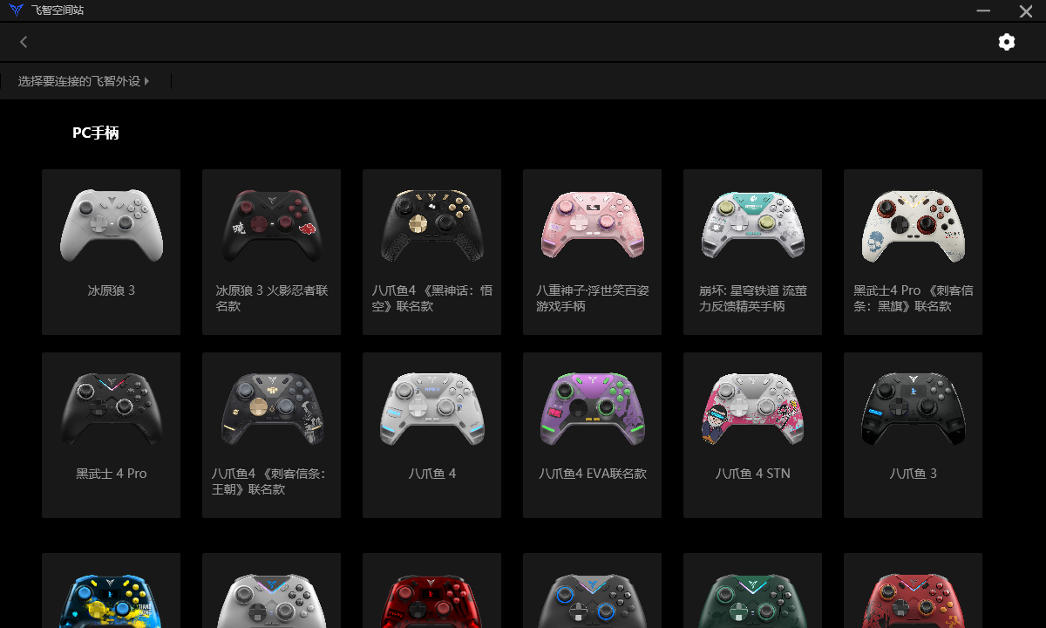Viewport: 1046px width, 628px height.
Task: Choose the blue-yellow splatter controller in bottom row
Action: [x=111, y=590]
